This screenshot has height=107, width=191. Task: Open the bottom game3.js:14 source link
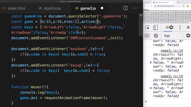point(172,76)
